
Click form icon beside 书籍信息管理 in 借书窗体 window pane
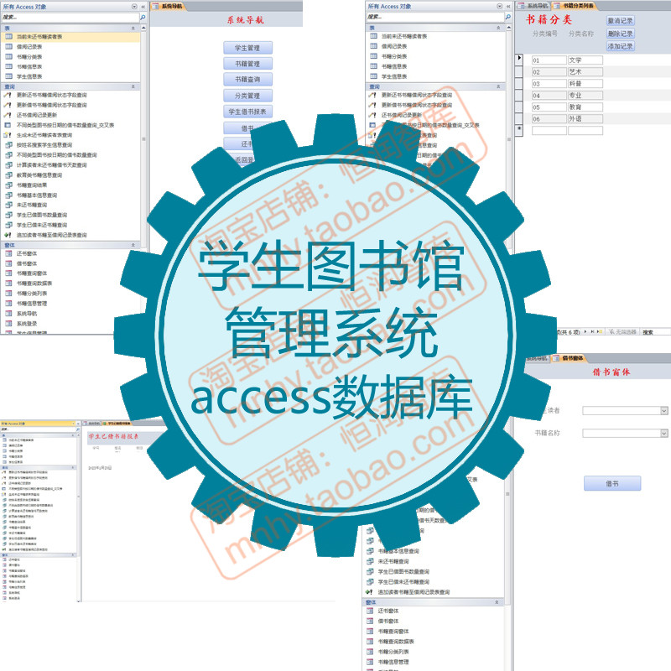[x=370, y=662]
